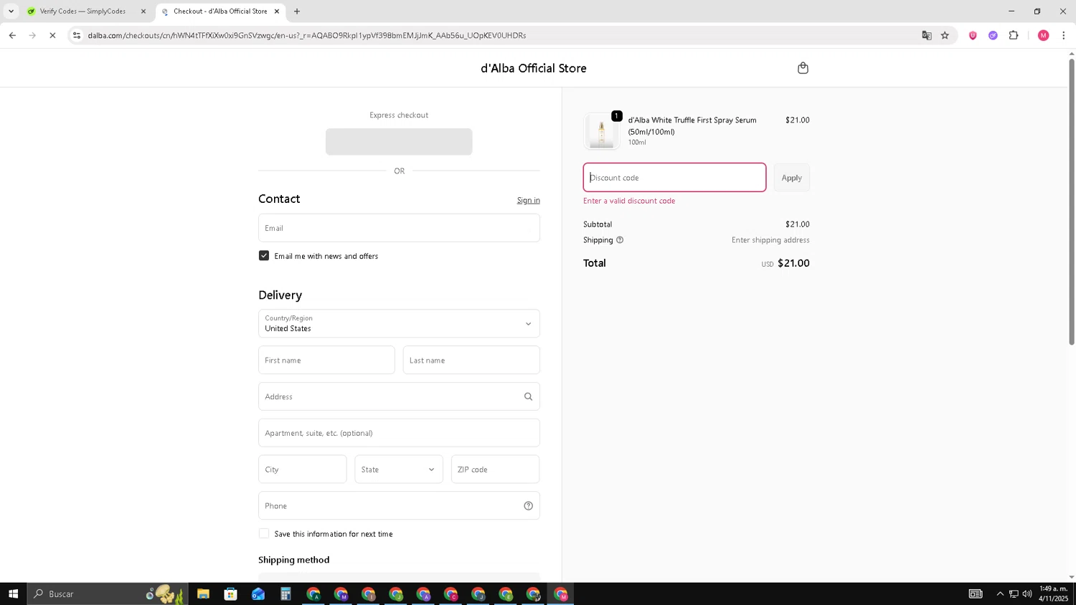The height and width of the screenshot is (605, 1076).
Task: Open the shopping bag cart icon
Action: click(803, 68)
